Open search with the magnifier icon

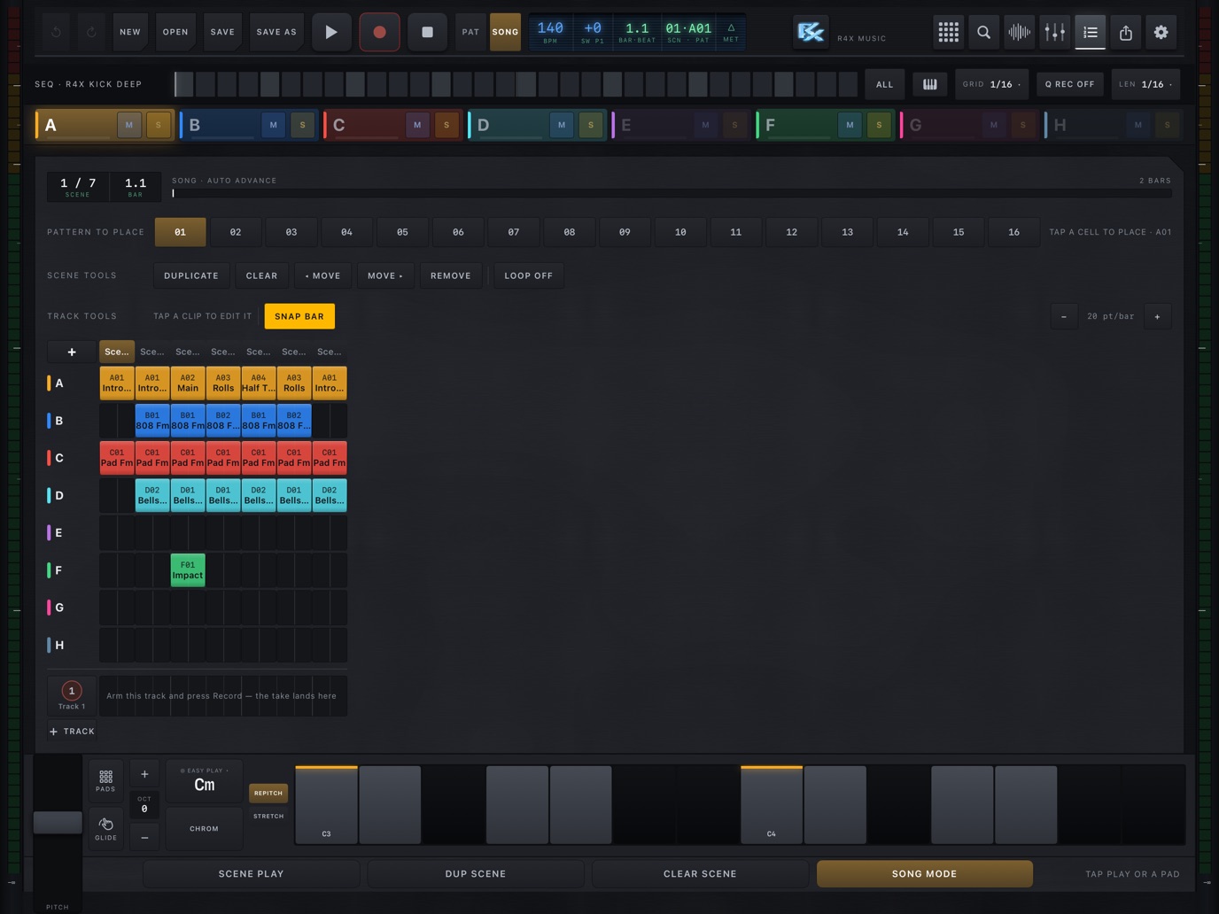[x=983, y=32]
